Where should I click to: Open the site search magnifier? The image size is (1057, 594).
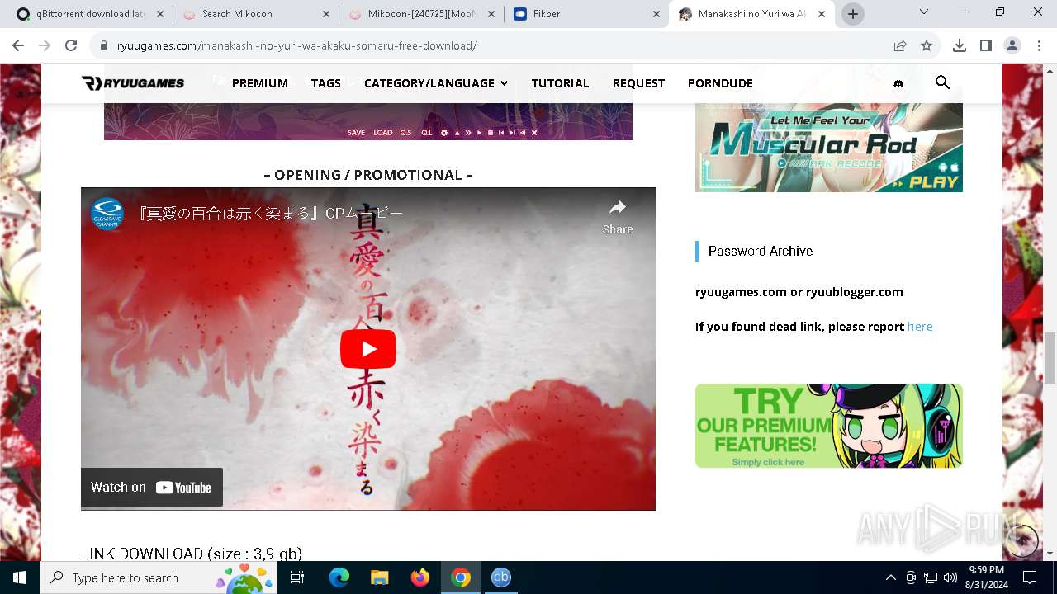[942, 82]
